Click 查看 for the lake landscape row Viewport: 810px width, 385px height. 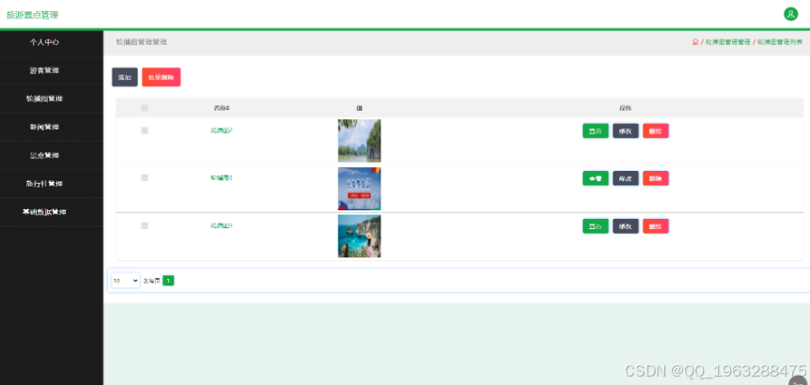[596, 131]
